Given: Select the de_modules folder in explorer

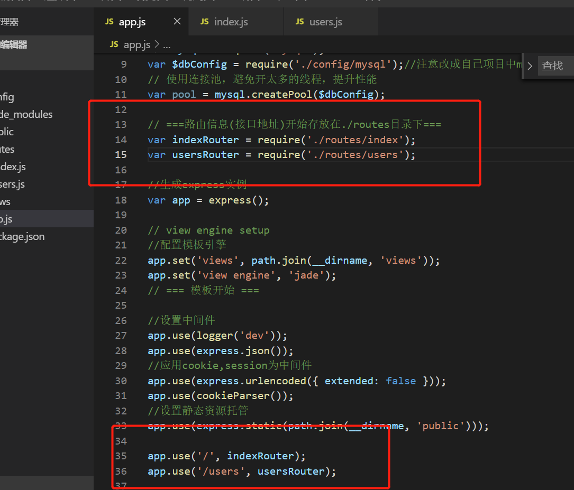Looking at the screenshot, I should (47, 115).
